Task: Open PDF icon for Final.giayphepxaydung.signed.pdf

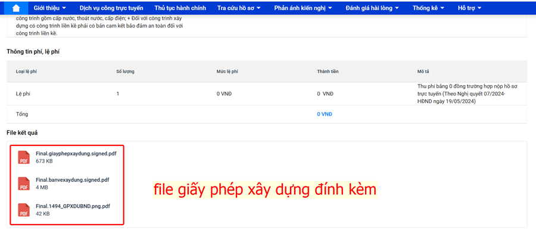Action: click(x=24, y=157)
